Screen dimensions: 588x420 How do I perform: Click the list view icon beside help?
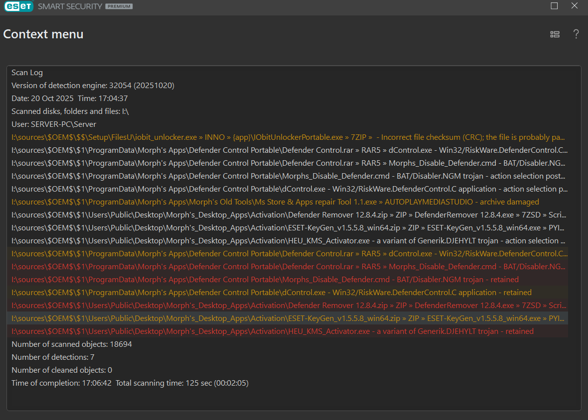[x=555, y=34]
